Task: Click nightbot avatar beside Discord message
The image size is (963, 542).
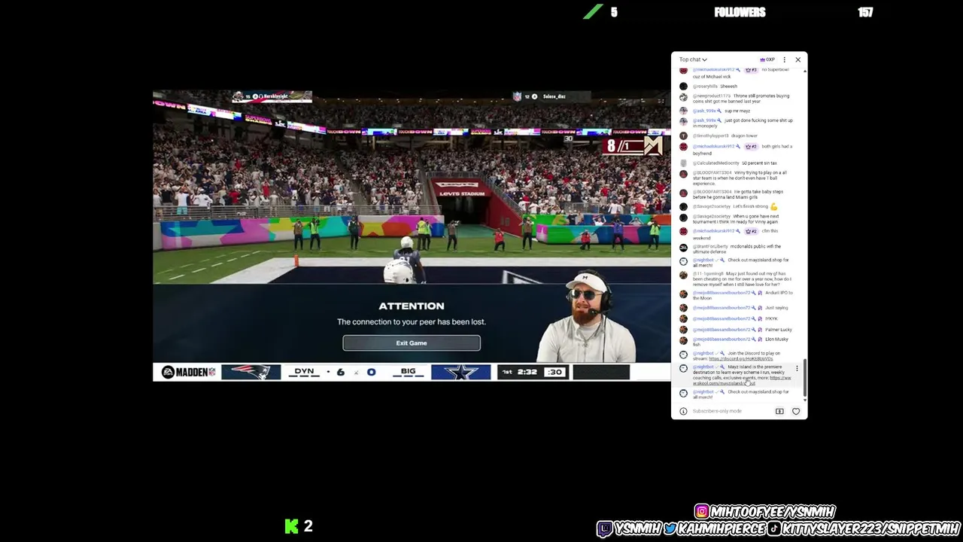Action: (x=683, y=354)
